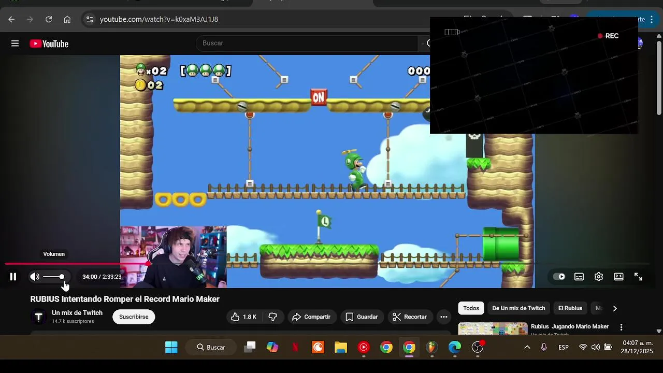Pause the video playback
Viewport: 663px width, 373px height.
click(x=13, y=277)
